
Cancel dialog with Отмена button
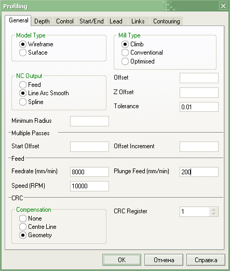164,260
